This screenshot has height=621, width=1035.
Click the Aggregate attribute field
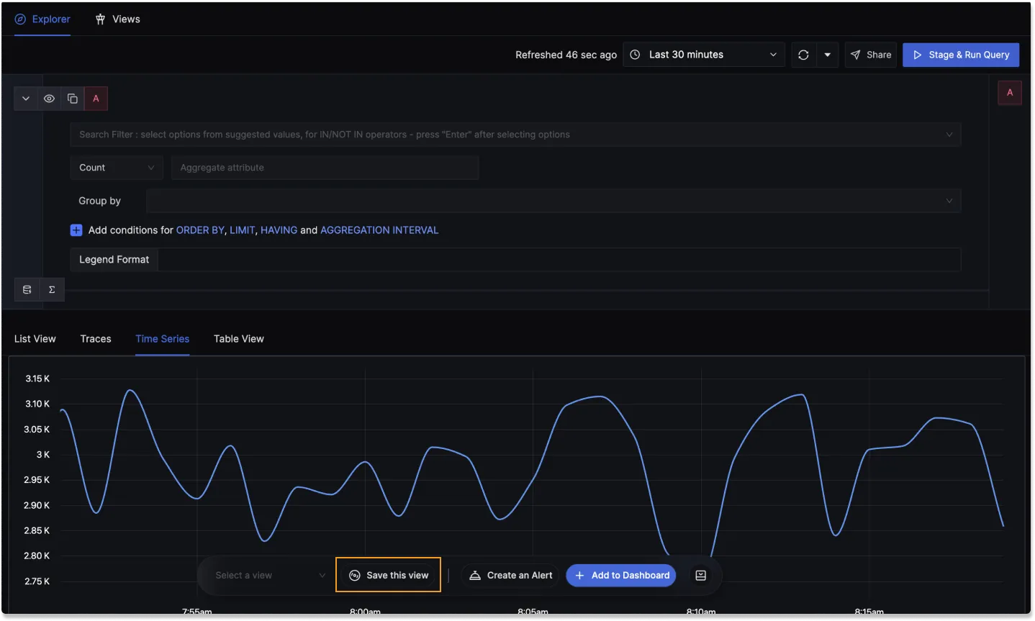(x=325, y=168)
